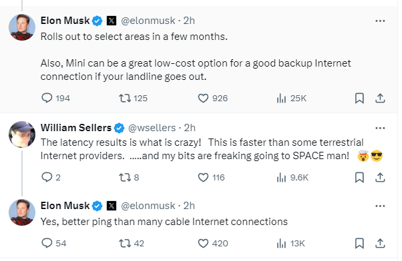This screenshot has height=261, width=402.
Task: Click William Sellers profile avatar
Action: [22, 134]
